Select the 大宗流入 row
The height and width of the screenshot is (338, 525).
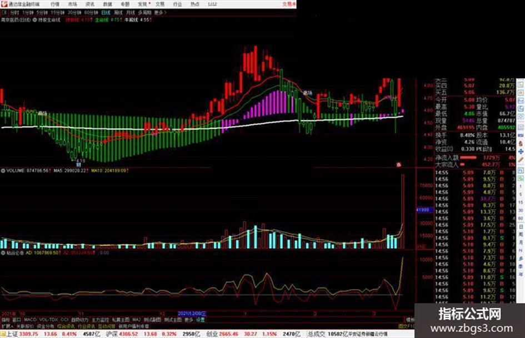476,165
